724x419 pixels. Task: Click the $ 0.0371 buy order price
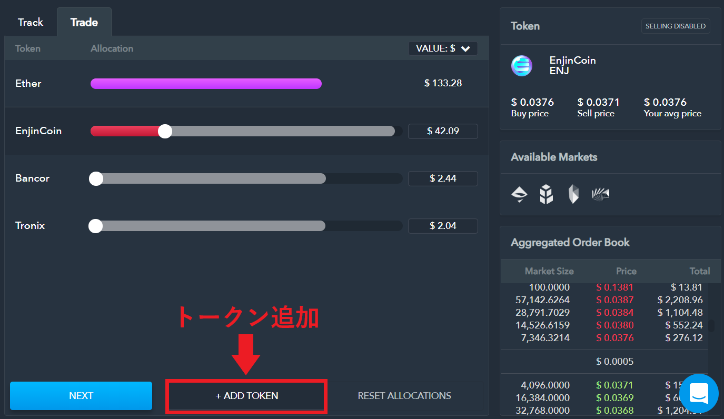tap(615, 385)
